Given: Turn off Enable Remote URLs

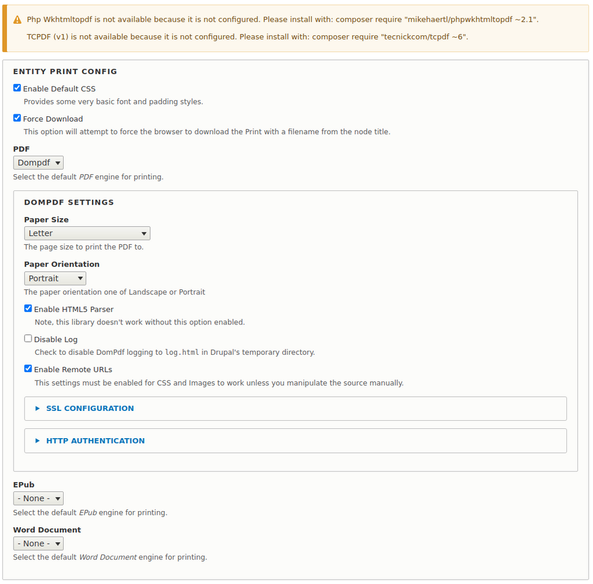Looking at the screenshot, I should click(28, 368).
